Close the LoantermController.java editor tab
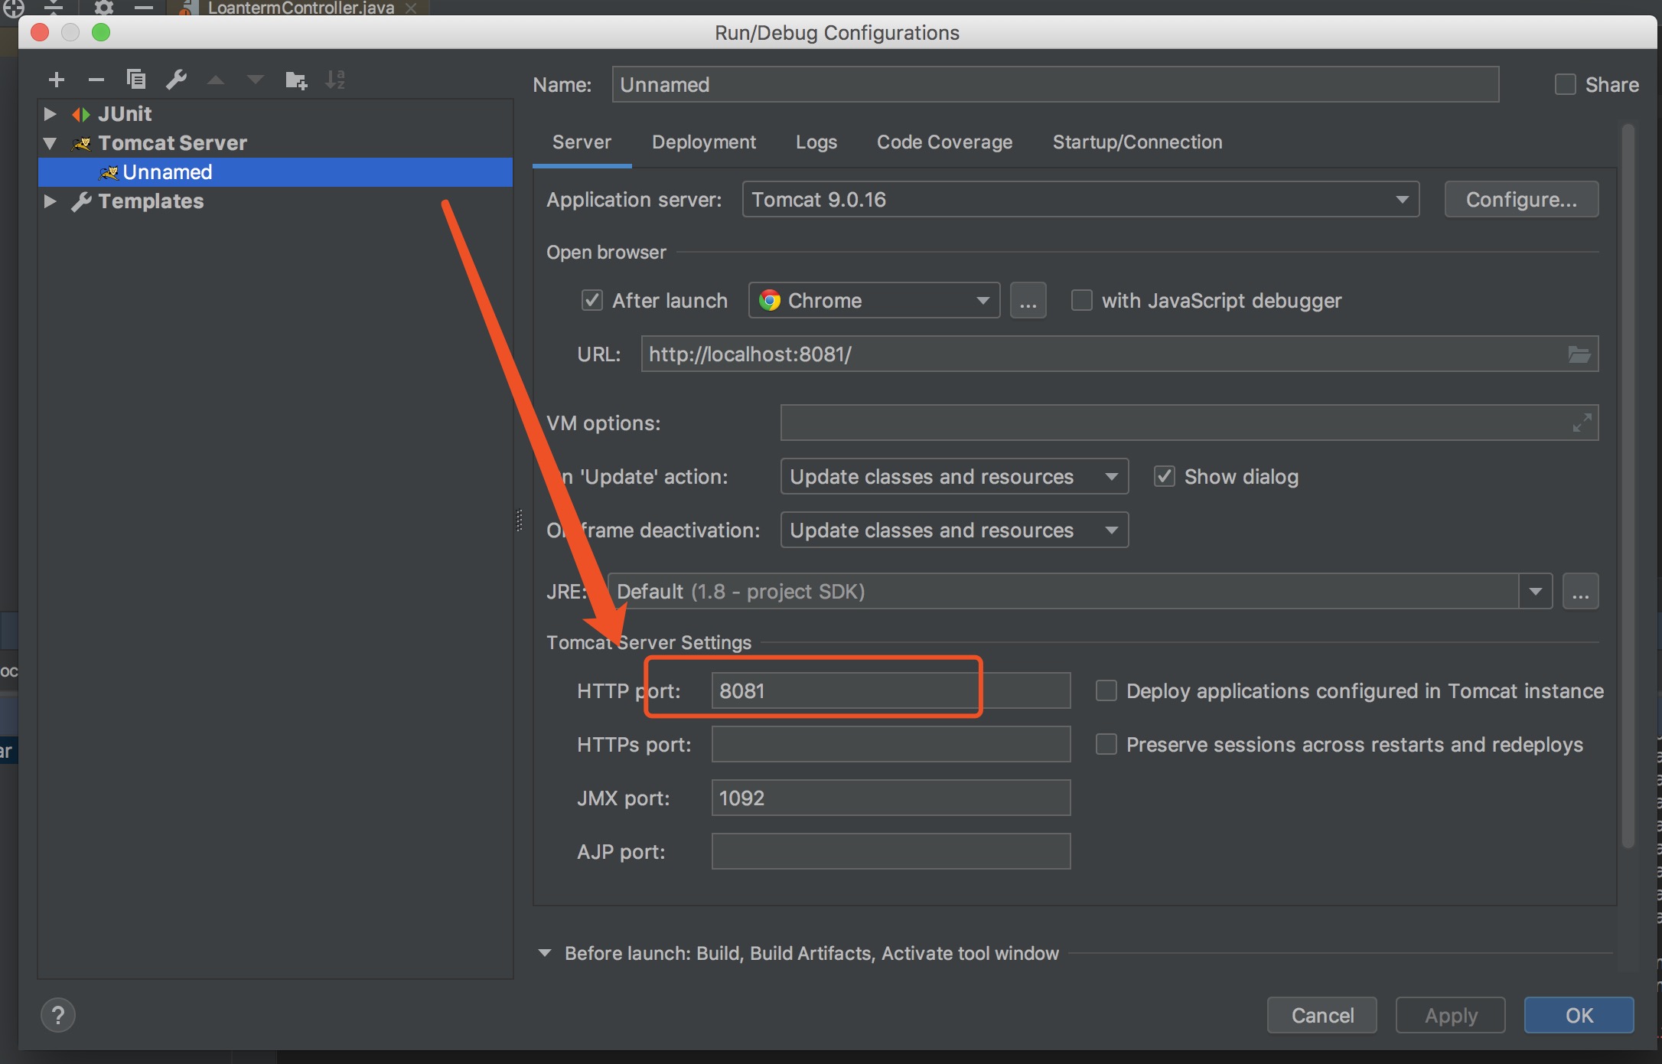The height and width of the screenshot is (1064, 1662). click(x=411, y=8)
